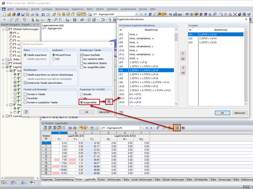Click the new node tool icon

click(x=4, y=20)
